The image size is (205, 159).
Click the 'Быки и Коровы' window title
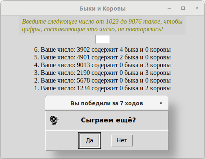click(102, 9)
